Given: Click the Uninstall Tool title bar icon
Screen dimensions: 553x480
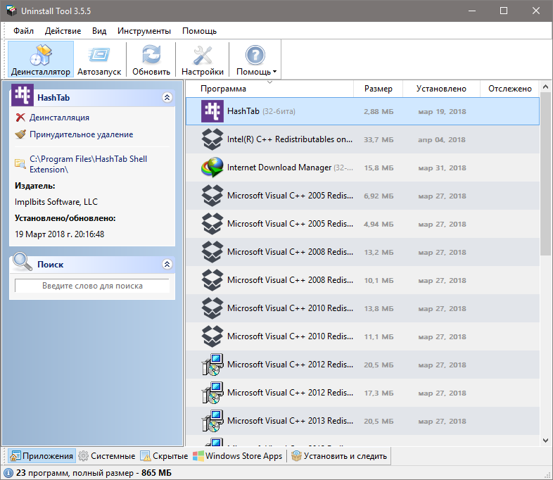Looking at the screenshot, I should pyautogui.click(x=12, y=11).
